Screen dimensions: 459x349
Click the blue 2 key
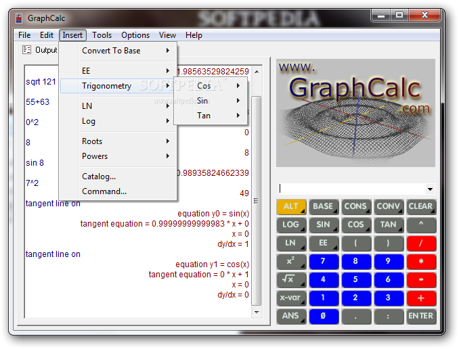coord(356,298)
